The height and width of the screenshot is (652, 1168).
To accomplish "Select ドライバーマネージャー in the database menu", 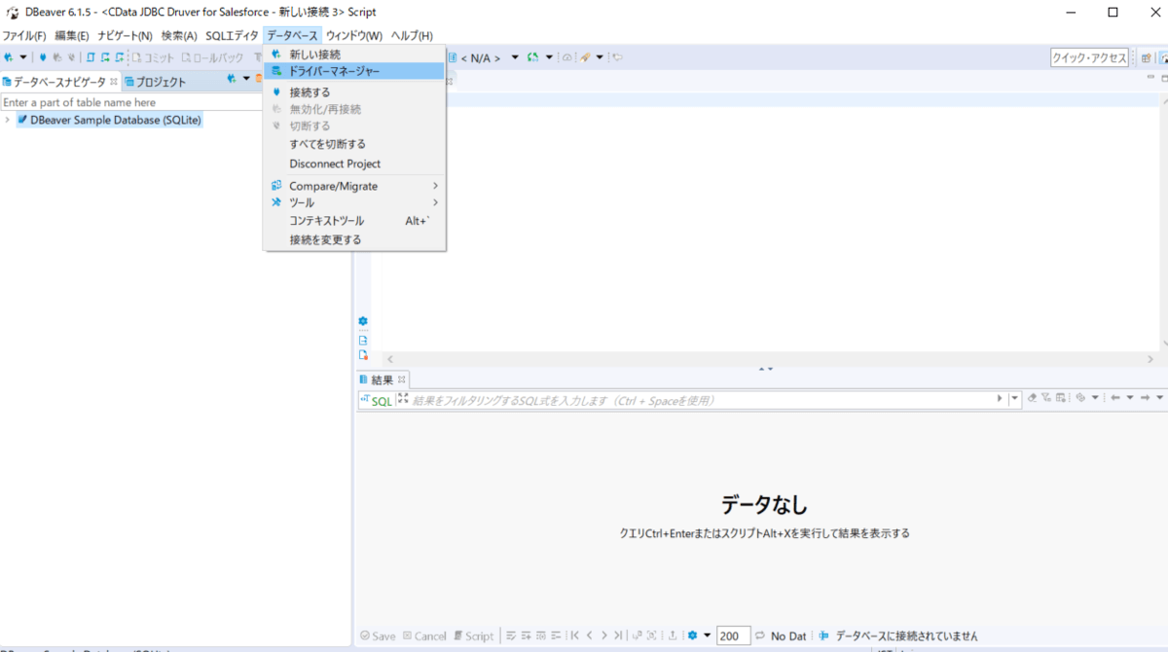I will pos(354,71).
